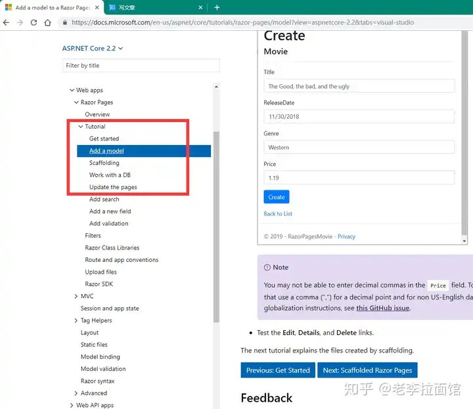Click the padlock site security icon
Viewport: 473px width, 409px height.
(x=64, y=22)
